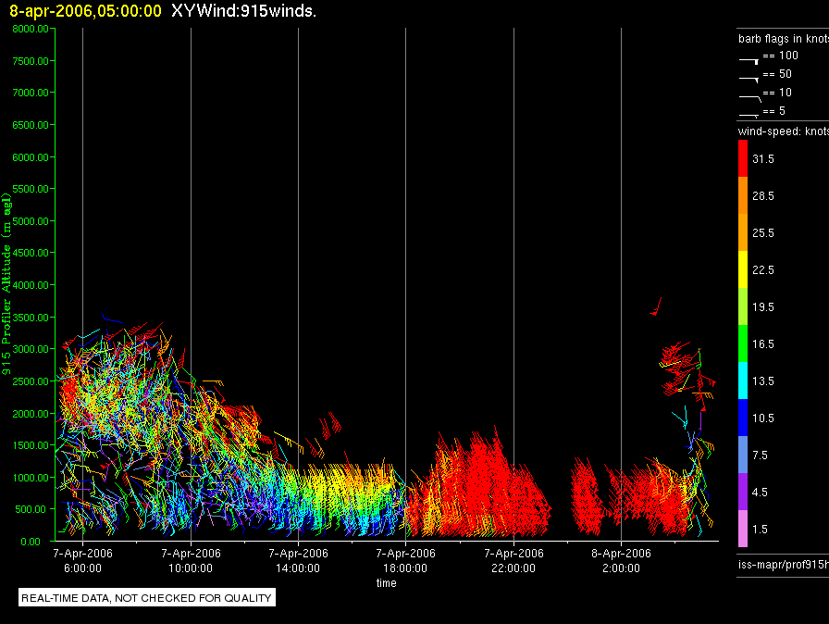The height and width of the screenshot is (624, 829).
Task: Click the 1500.00 altitude axis label
Action: 31,445
